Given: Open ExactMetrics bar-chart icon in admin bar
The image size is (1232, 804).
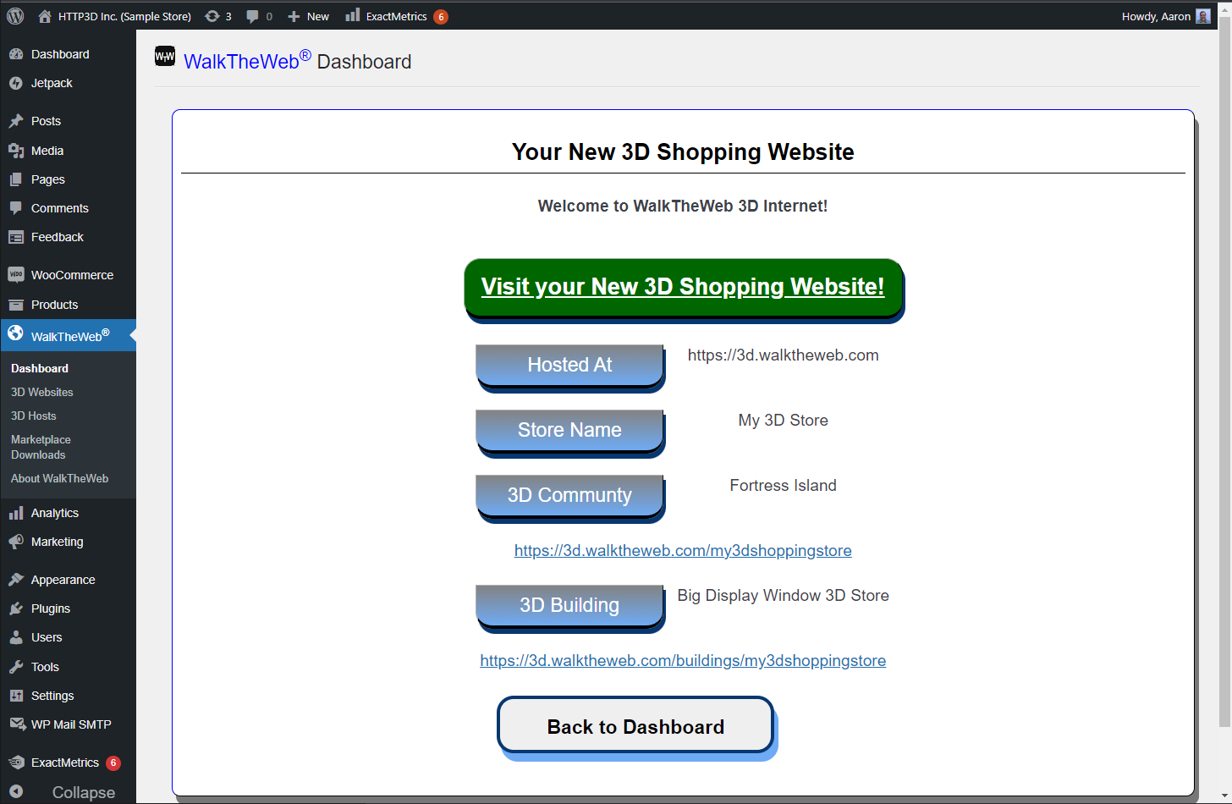Looking at the screenshot, I should coord(353,15).
